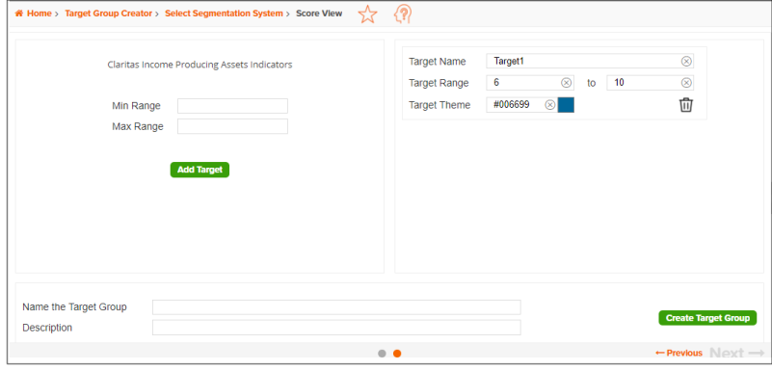Screen dimensions: 772x371
Task: Focus the Min Range input
Action: pyautogui.click(x=232, y=106)
